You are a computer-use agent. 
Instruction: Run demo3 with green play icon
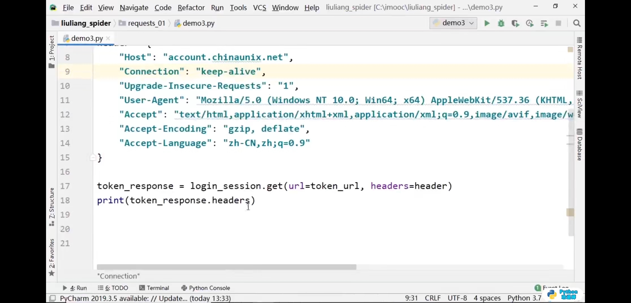(487, 23)
